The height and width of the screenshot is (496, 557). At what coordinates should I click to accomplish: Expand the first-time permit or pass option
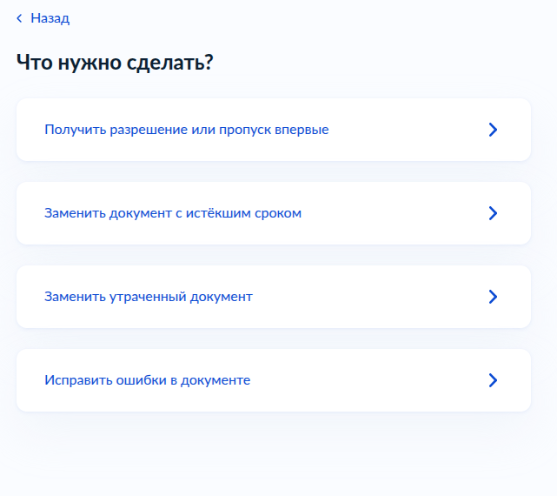[x=274, y=130]
